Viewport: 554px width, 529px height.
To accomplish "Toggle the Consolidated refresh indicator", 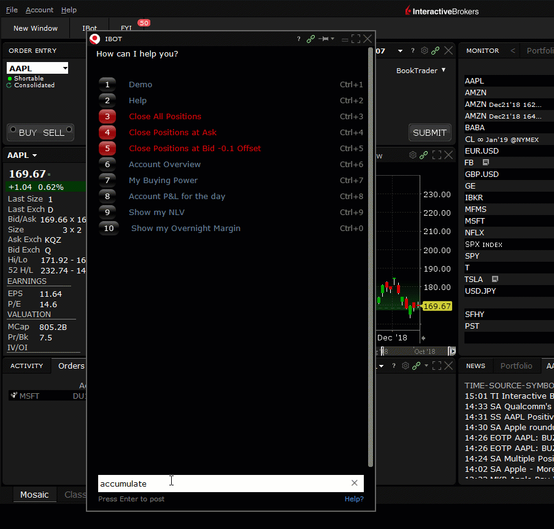I will coord(9,85).
